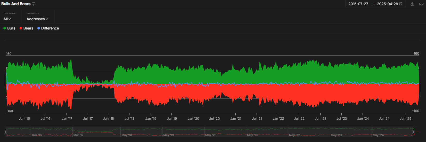Click the Jul '19 axis label
426x142 pixels.
172,118
